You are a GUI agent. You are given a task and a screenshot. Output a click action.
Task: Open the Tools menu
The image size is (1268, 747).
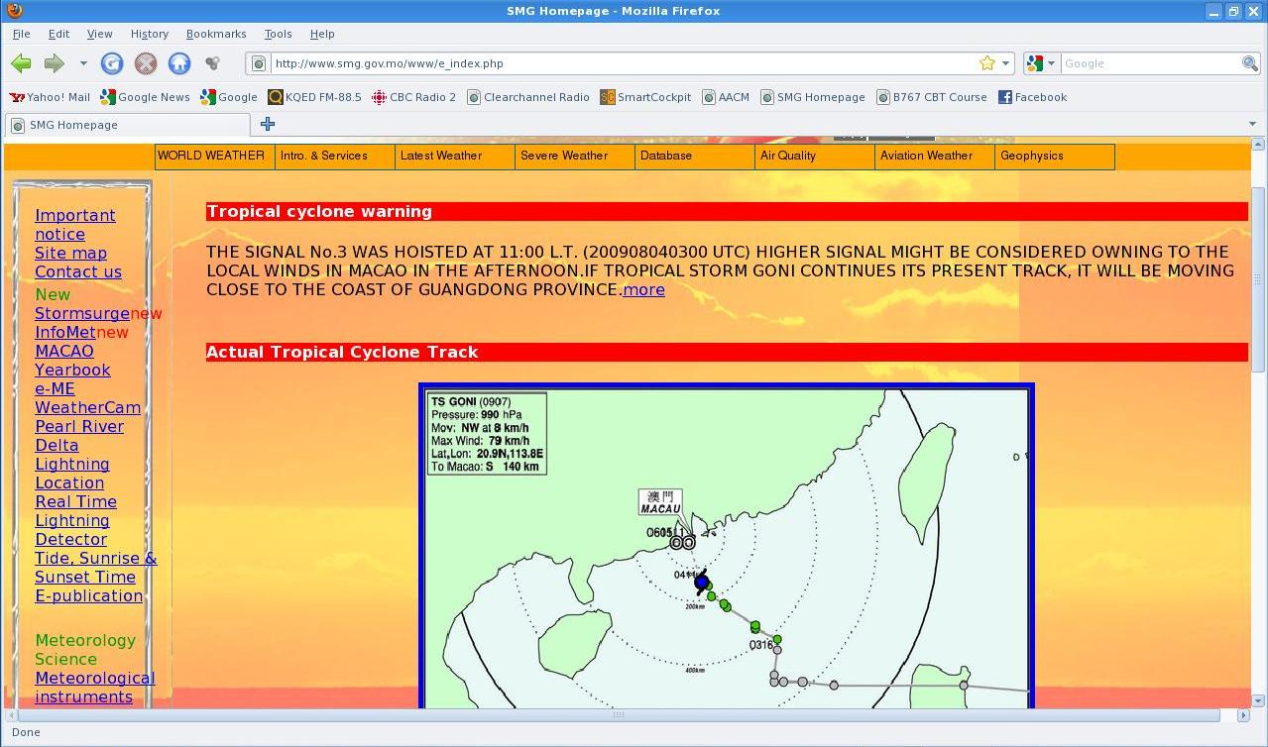pyautogui.click(x=278, y=34)
